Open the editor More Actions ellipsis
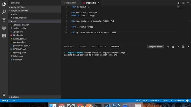Screen dimensions: 191x107 tap(188, 3)
